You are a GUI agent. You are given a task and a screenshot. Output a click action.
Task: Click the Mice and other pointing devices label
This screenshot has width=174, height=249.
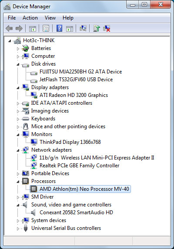[x=68, y=126]
